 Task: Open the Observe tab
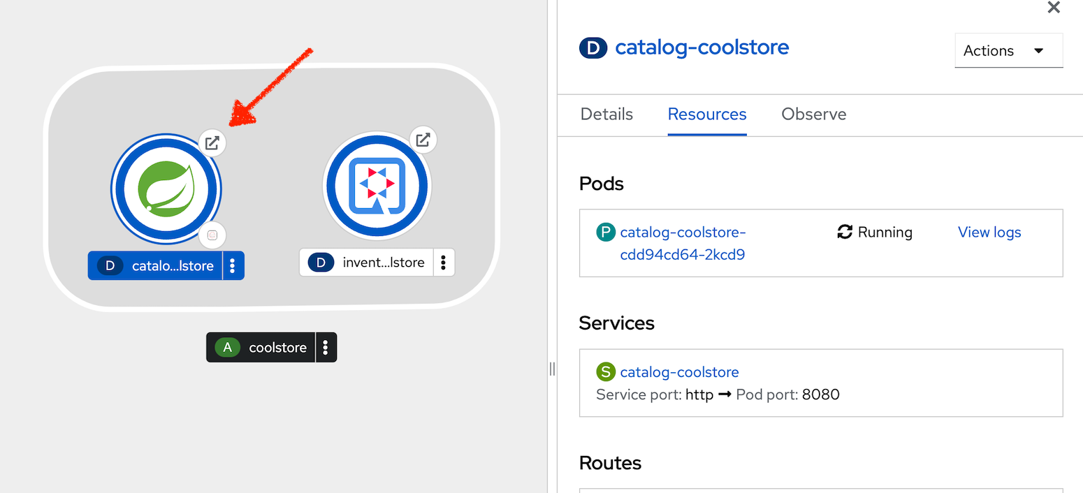tap(813, 114)
